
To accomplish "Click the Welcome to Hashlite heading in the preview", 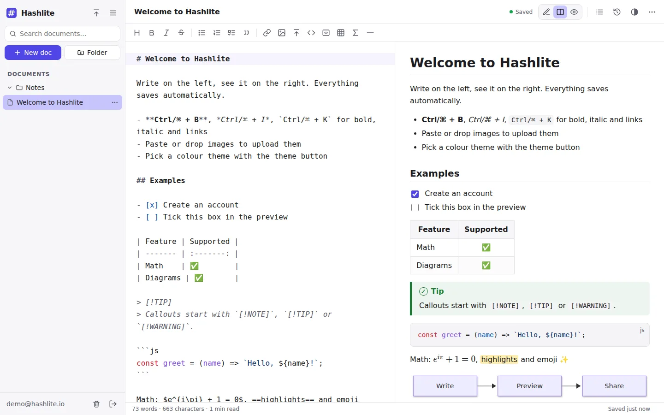I will 485,63.
